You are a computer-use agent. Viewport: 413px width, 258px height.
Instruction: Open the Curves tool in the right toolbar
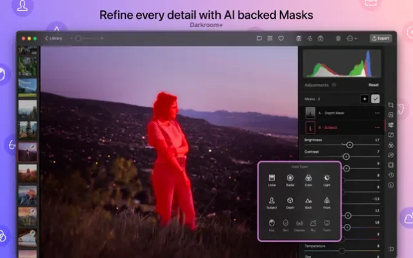[x=391, y=135]
